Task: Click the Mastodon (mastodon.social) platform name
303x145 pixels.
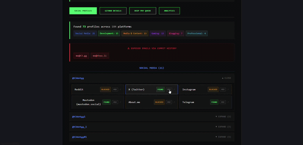Action: 89,102
